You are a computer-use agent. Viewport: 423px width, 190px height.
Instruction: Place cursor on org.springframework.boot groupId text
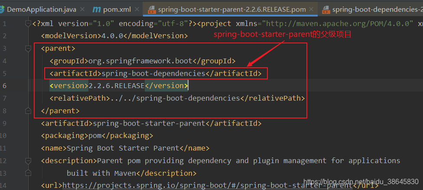pyautogui.click(x=140, y=61)
